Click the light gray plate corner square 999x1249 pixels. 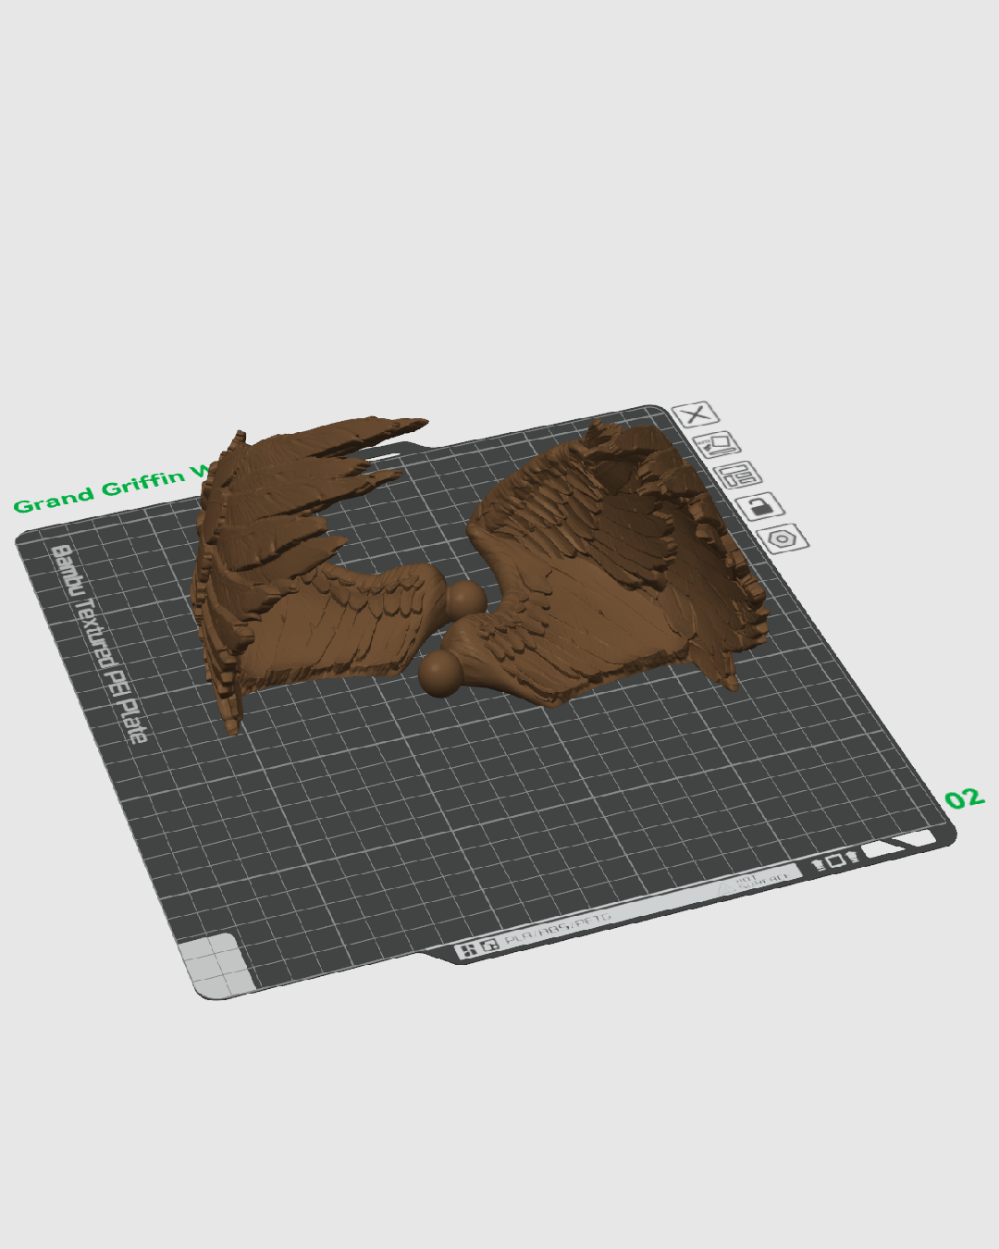click(217, 966)
